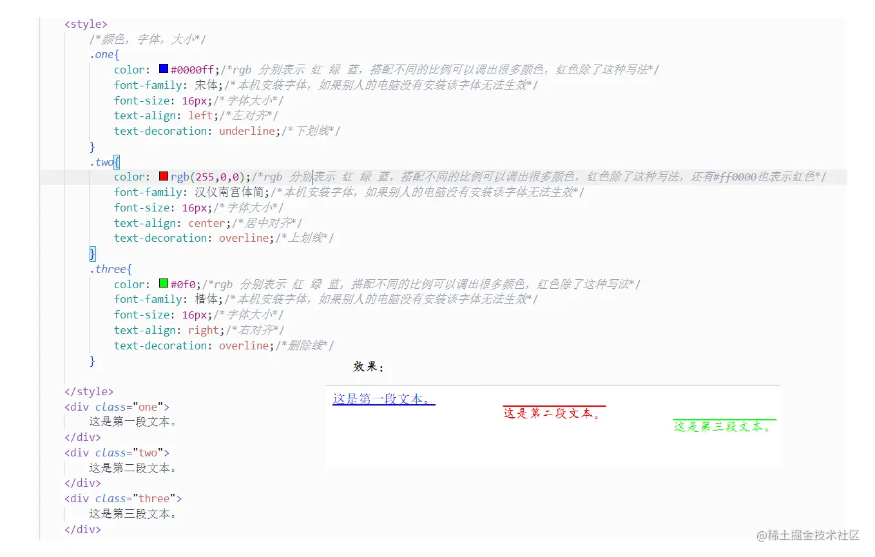The width and height of the screenshot is (875, 557).
Task: Click the overline value before the 上划线 comment
Action: pos(244,238)
